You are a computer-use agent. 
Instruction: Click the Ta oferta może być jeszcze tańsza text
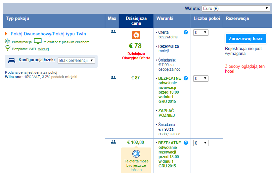point(136,165)
